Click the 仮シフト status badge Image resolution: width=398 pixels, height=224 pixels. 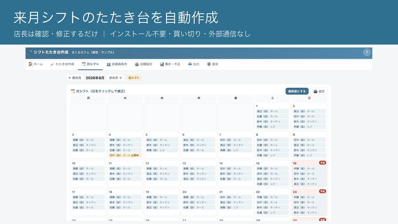[134, 78]
